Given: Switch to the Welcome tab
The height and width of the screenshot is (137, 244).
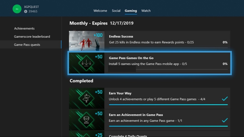Looking at the screenshot, I should [x=100, y=11].
